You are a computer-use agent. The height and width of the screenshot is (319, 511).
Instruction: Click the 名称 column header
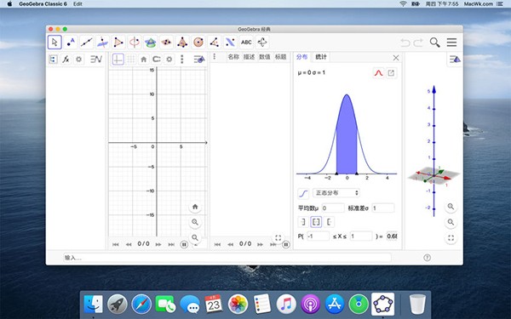[233, 57]
